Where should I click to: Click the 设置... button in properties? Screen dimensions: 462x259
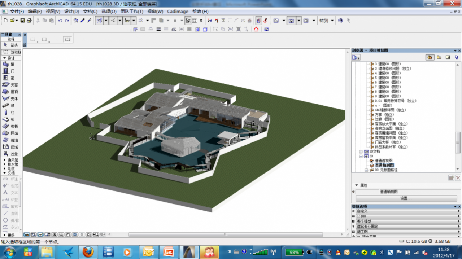406,198
